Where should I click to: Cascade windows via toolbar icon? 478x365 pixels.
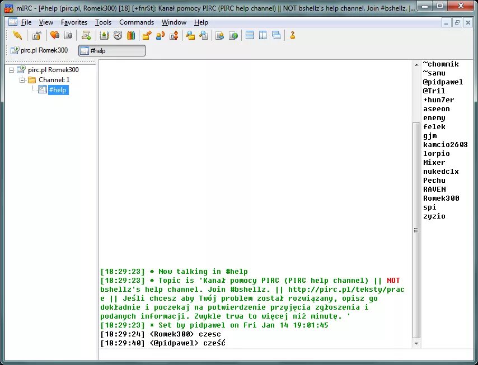[x=276, y=35]
